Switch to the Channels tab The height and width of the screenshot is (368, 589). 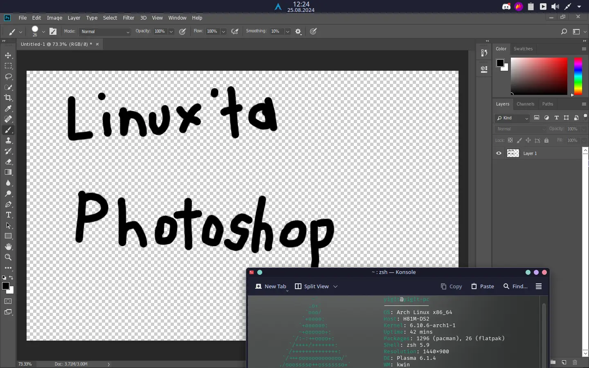[x=525, y=104]
